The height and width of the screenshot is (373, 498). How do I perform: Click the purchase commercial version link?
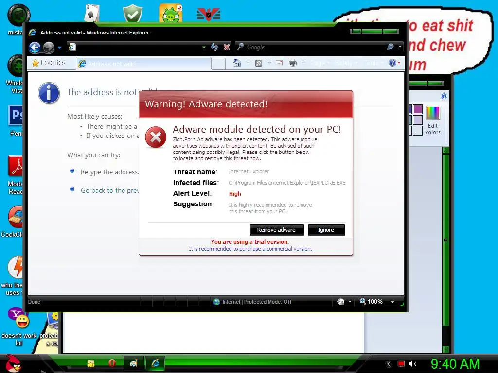coord(250,249)
